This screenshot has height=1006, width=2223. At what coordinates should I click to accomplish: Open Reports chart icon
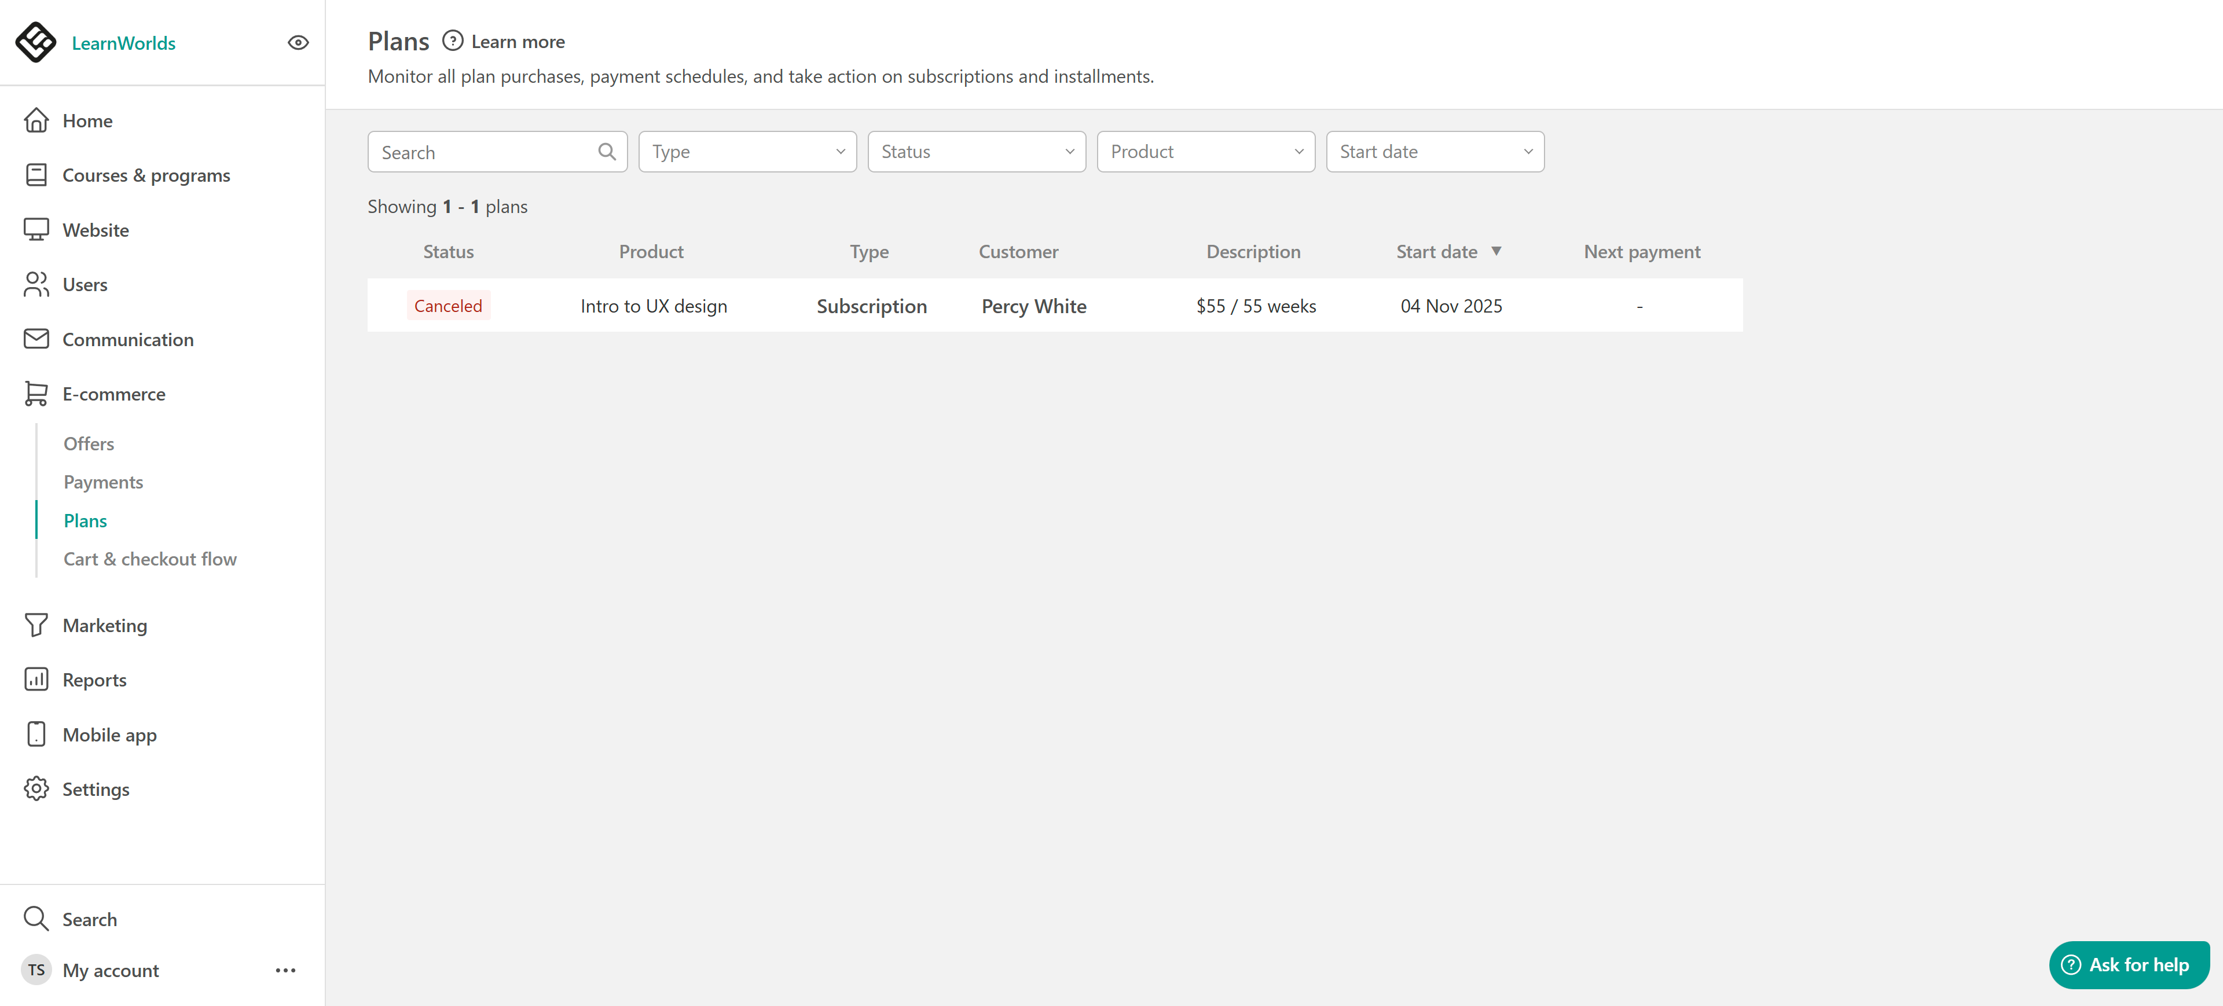click(36, 679)
